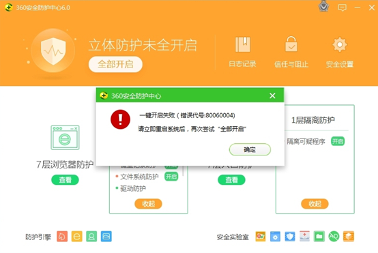Open the blue gear window lab icon
The height and width of the screenshot is (253, 378).
coord(275,237)
